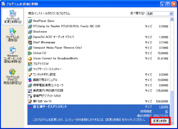Image resolution: width=178 pixels, height=129 pixels.
Task: Open the 並べ替え sort dropdown
Action: click(160, 14)
